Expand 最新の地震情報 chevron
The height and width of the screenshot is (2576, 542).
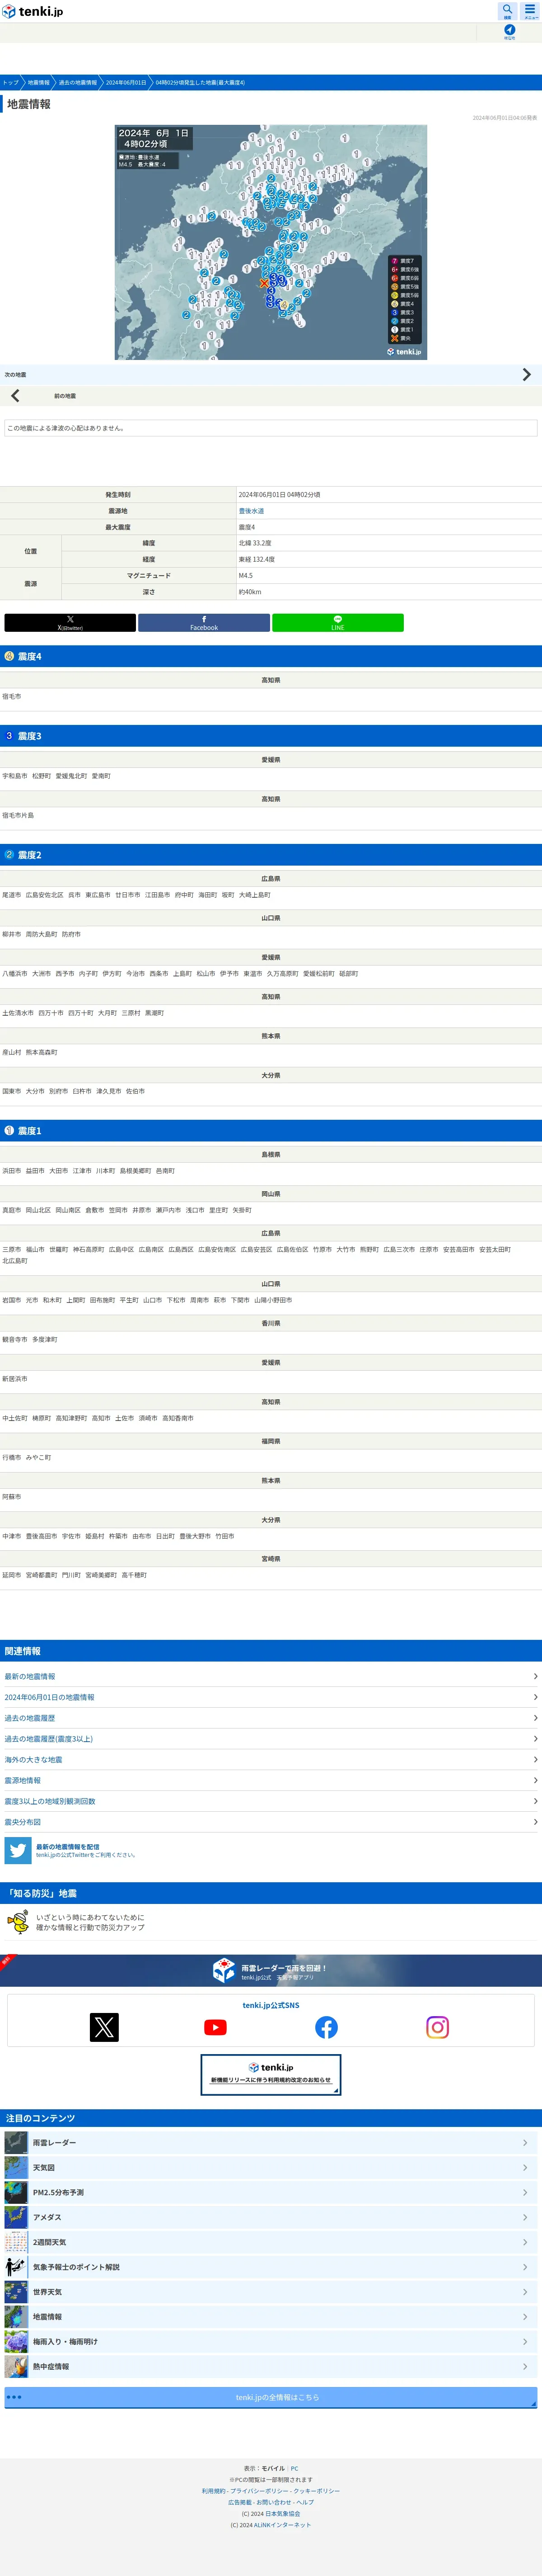(535, 1676)
